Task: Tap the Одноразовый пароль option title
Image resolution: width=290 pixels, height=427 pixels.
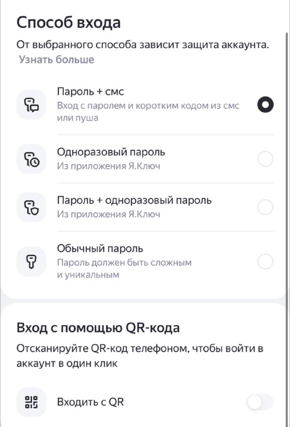Action: click(111, 152)
